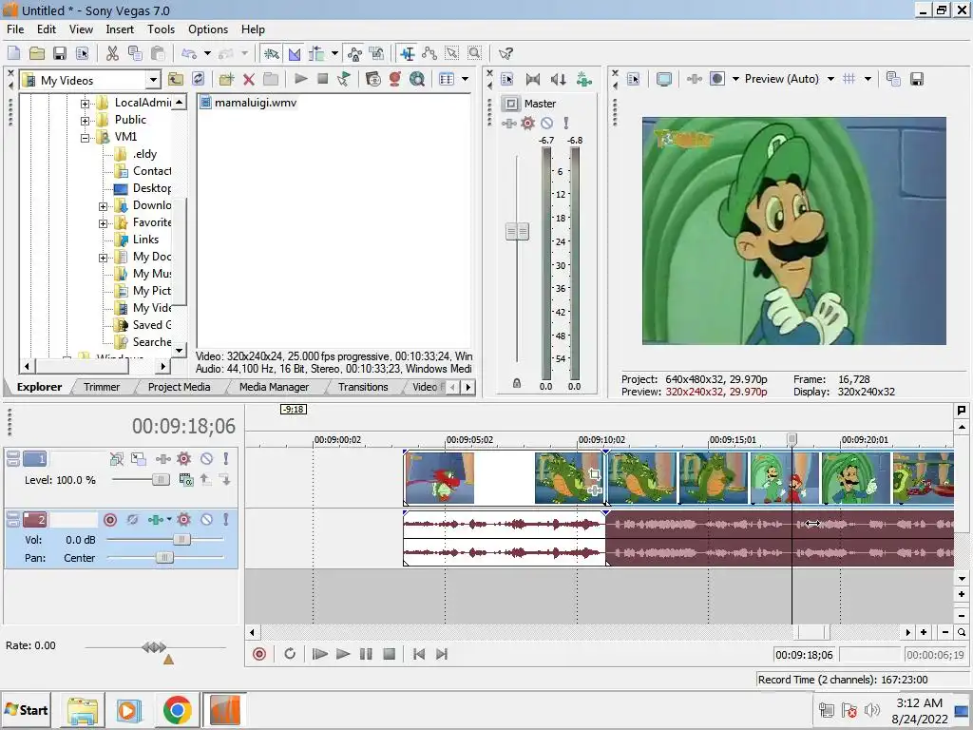The height and width of the screenshot is (730, 973).
Task: Click the lock icon below the Master fader
Action: click(x=516, y=384)
